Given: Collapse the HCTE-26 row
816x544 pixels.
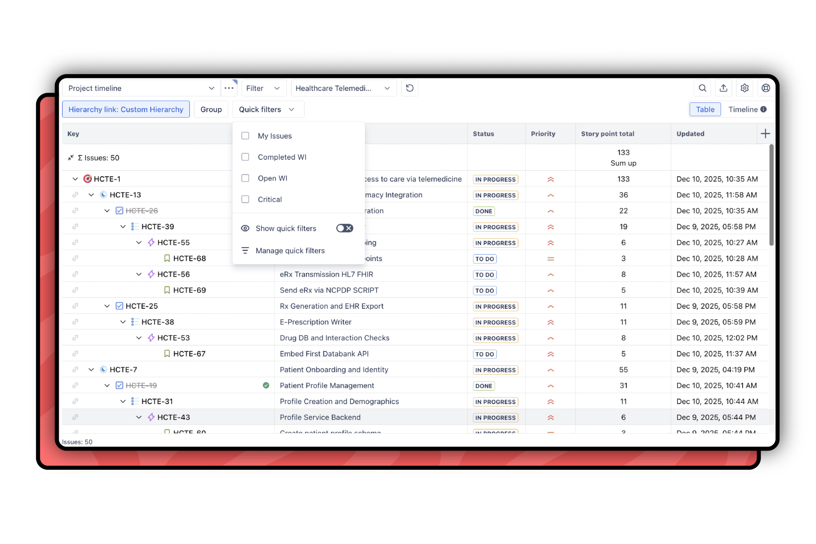Looking at the screenshot, I should pyautogui.click(x=107, y=211).
